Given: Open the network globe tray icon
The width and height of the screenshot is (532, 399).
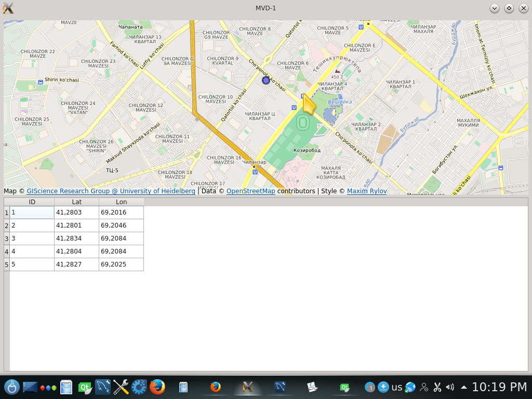Looking at the screenshot, I should point(410,387).
